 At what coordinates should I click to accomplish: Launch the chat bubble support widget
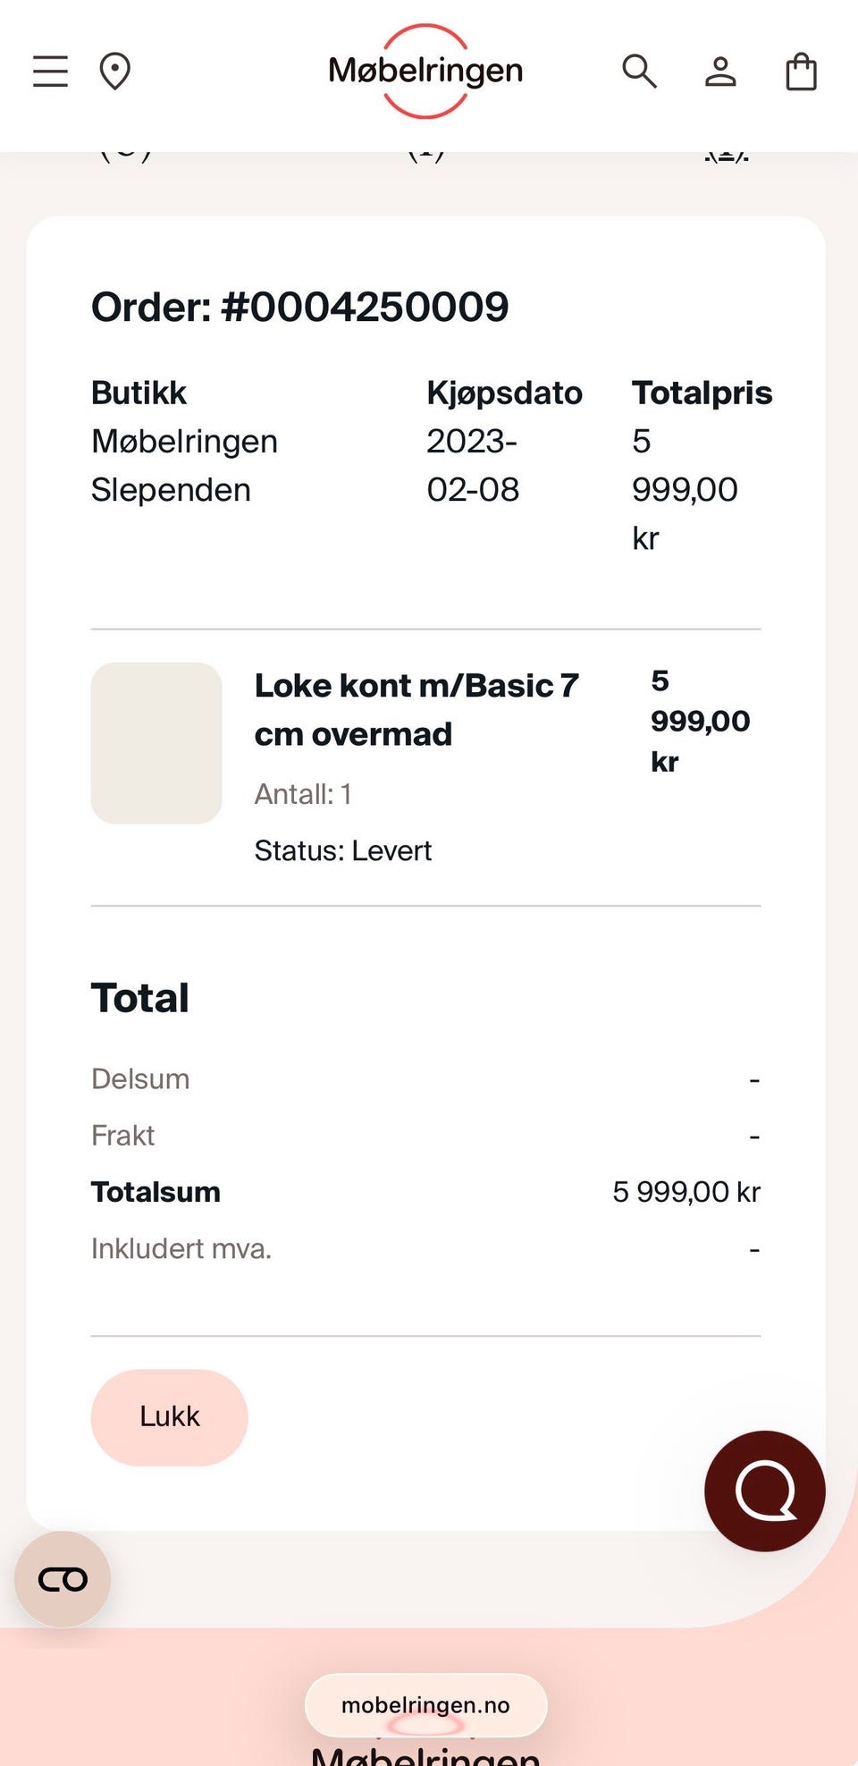pyautogui.click(x=764, y=1491)
